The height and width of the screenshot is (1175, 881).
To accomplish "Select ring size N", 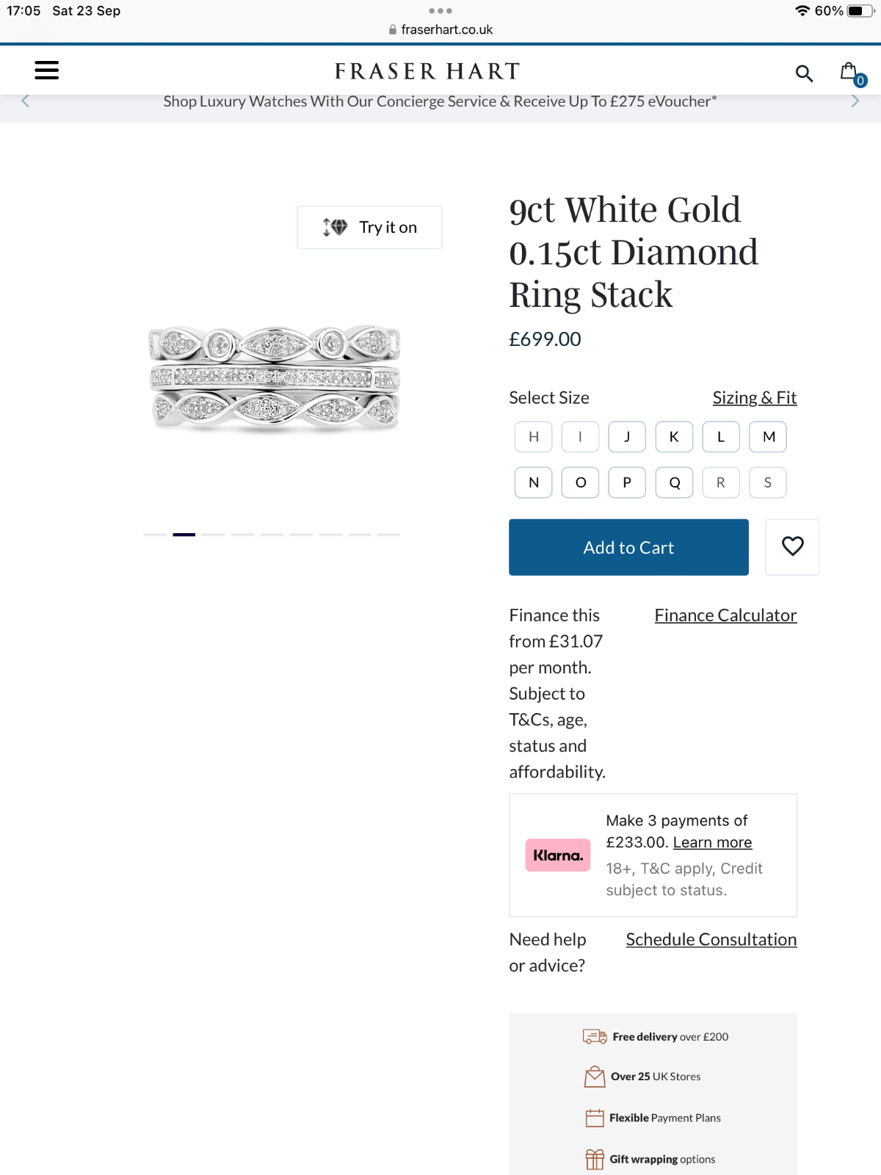I will (x=534, y=482).
